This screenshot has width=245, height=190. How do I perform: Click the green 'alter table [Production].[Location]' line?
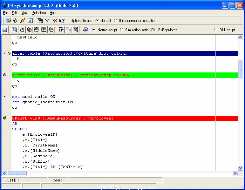tap(125, 75)
